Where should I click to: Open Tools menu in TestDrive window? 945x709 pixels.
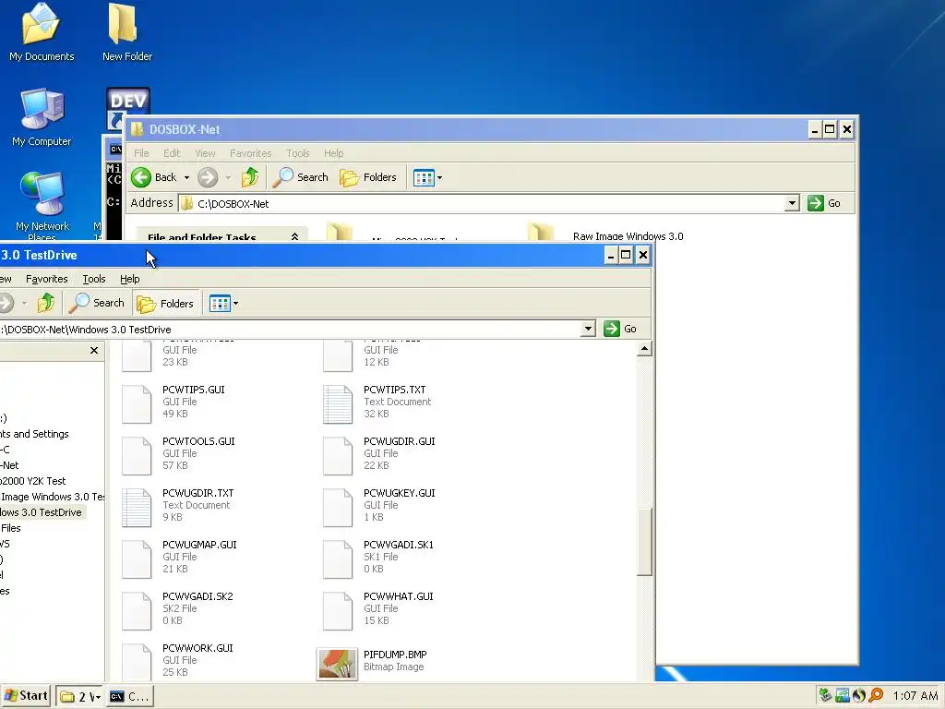pyautogui.click(x=94, y=279)
